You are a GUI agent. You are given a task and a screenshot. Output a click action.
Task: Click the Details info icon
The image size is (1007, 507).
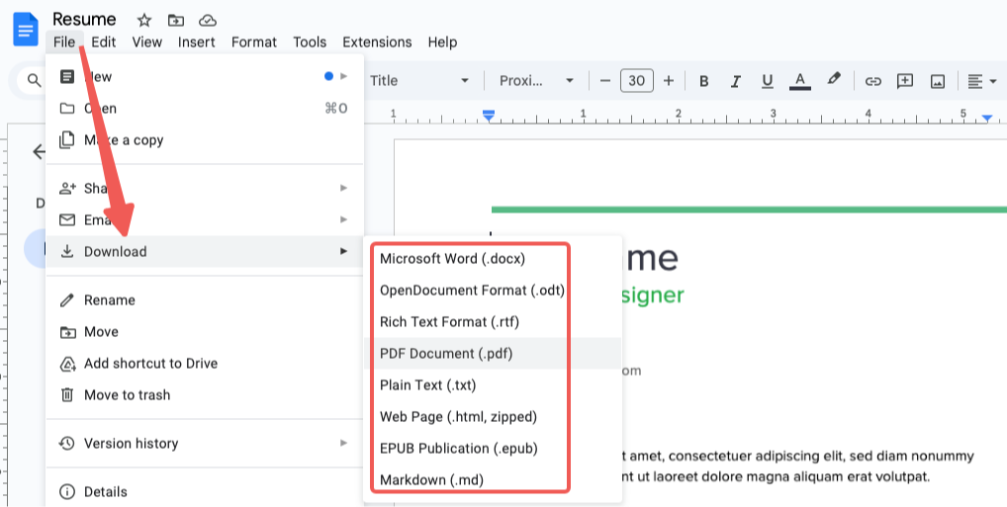(67, 491)
